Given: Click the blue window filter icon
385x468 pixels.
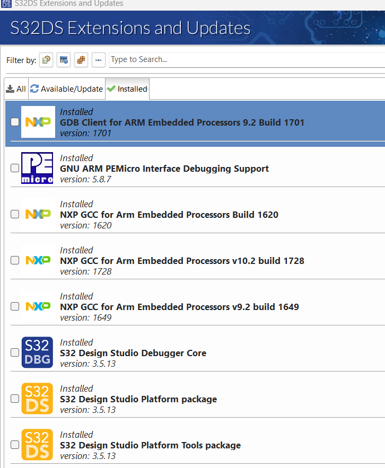Looking at the screenshot, I should pos(64,60).
